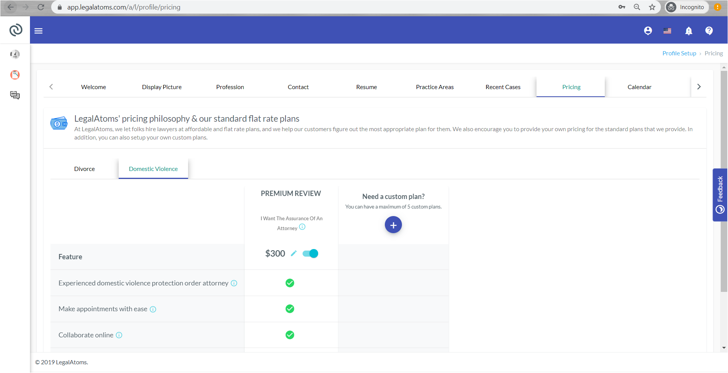This screenshot has width=728, height=373.
Task: Open the notifications bell
Action: point(689,31)
